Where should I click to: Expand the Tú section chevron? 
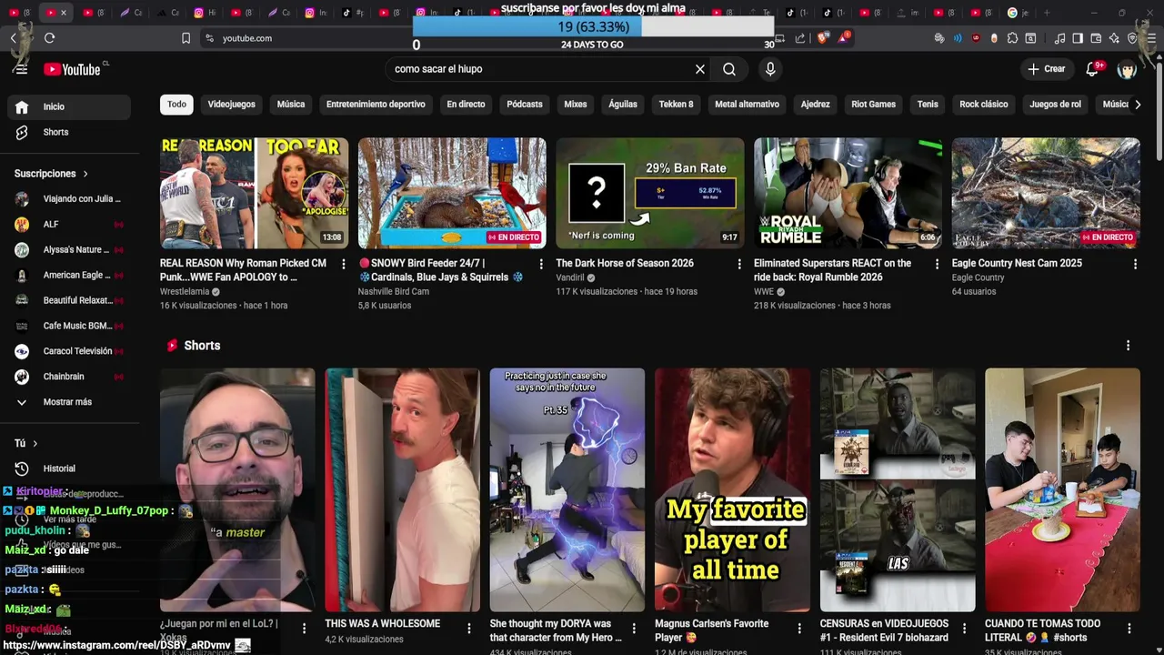(35, 443)
